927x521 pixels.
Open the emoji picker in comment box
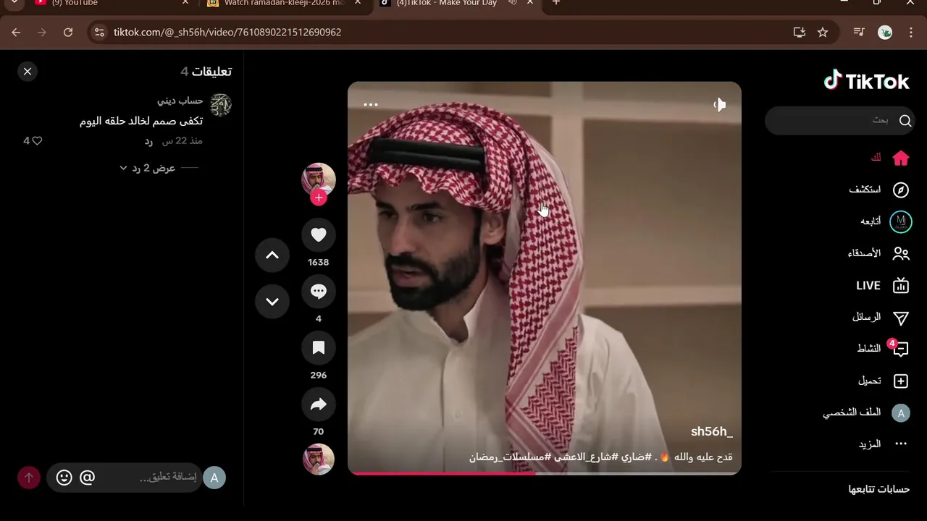pos(64,478)
